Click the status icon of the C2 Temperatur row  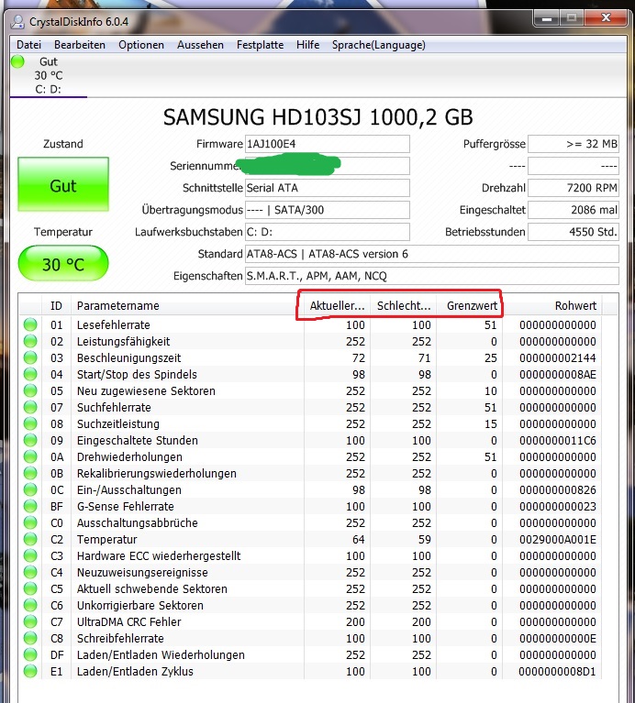30,539
